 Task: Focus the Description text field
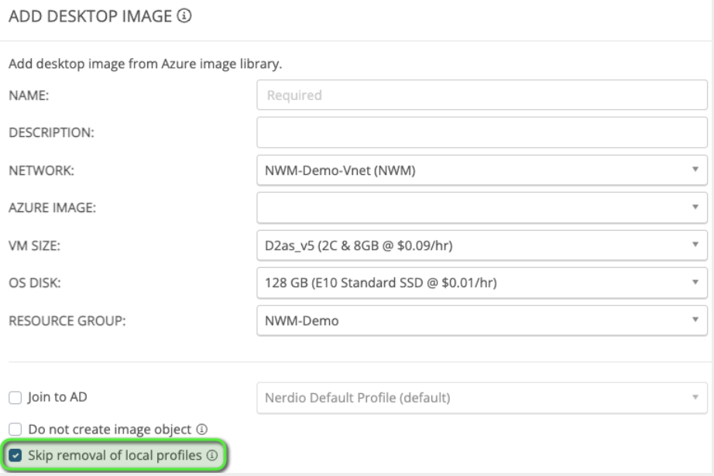(x=482, y=132)
